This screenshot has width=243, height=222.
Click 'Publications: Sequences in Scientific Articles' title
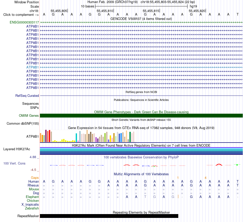pos(141,100)
